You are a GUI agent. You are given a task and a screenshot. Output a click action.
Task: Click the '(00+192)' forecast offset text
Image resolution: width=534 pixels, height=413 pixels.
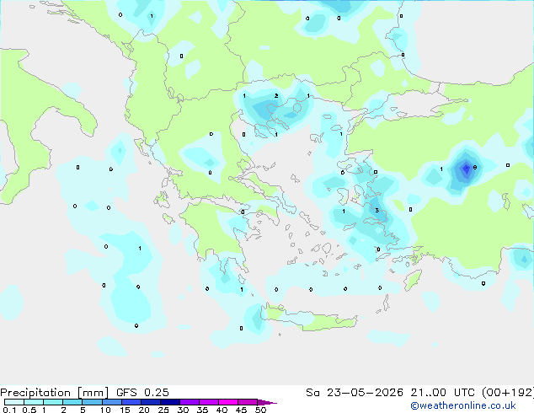508,393
